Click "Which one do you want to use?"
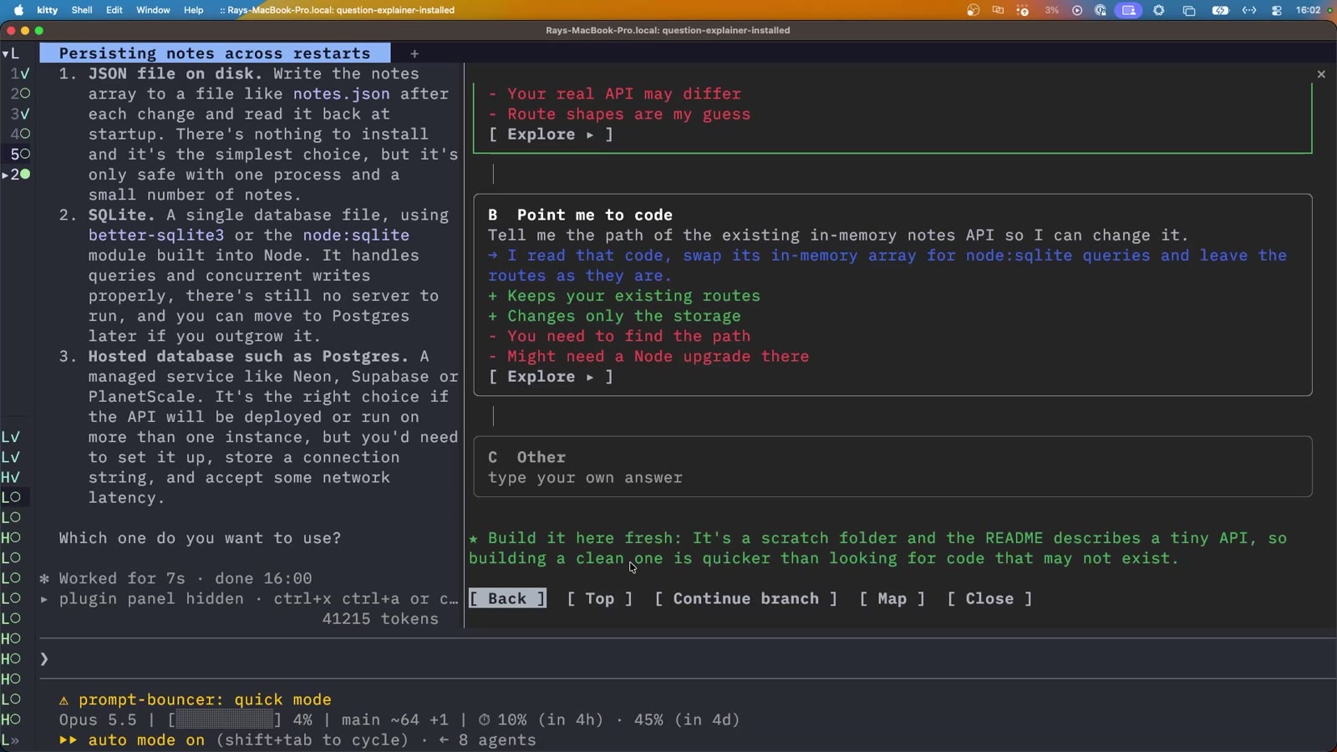The width and height of the screenshot is (1337, 752). [200, 539]
